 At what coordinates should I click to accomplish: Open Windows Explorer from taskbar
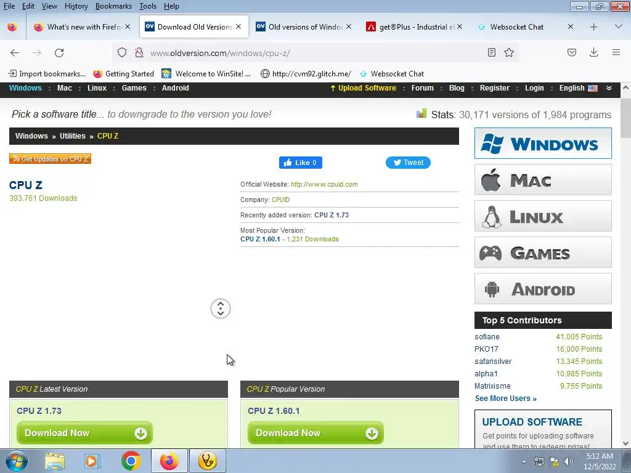pyautogui.click(x=55, y=461)
